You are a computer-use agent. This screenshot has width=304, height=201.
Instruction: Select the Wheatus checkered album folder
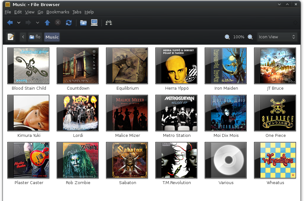(x=275, y=160)
